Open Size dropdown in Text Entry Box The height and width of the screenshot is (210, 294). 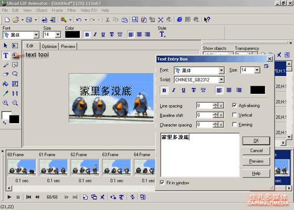click(257, 70)
